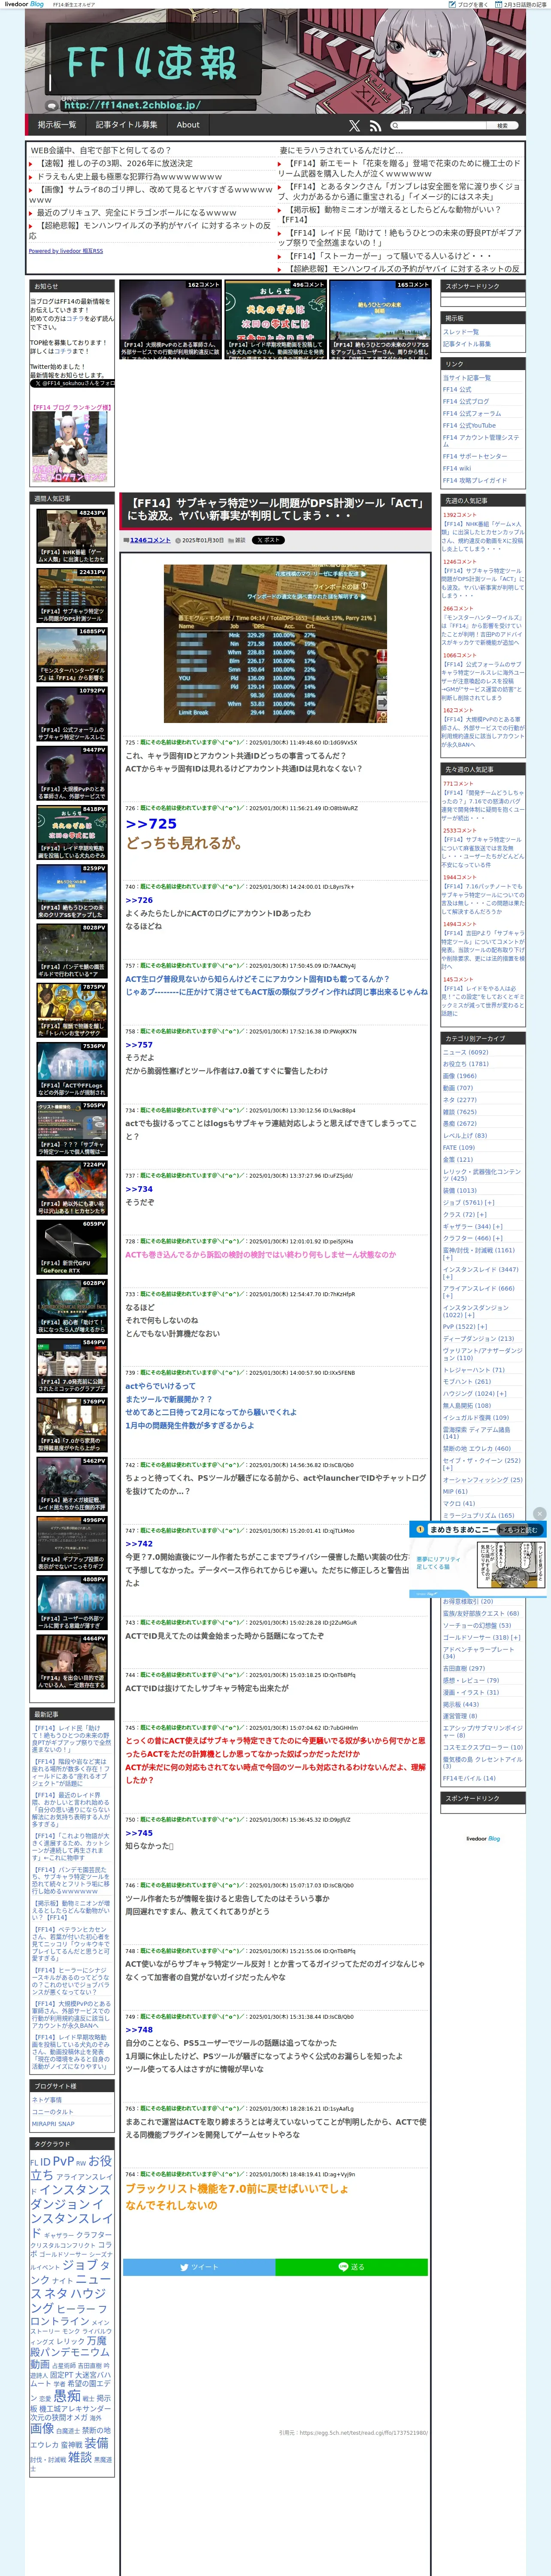Expand the クラス (72) [+] category

click(x=465, y=1214)
